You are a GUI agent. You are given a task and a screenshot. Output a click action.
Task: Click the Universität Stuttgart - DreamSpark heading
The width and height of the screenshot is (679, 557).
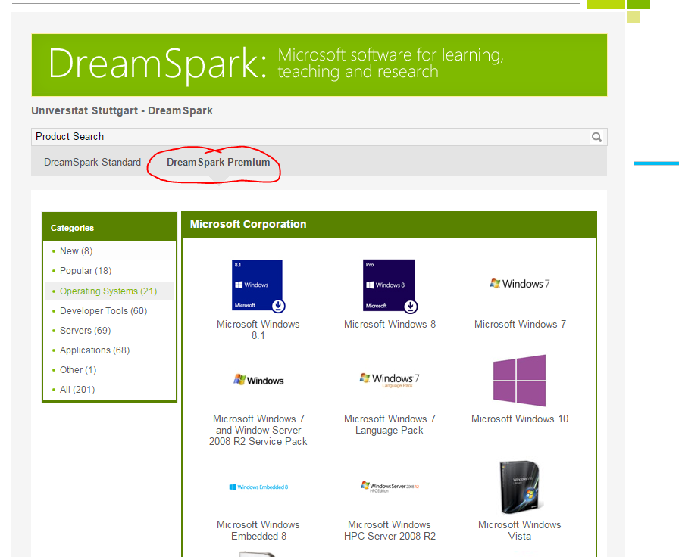click(122, 110)
